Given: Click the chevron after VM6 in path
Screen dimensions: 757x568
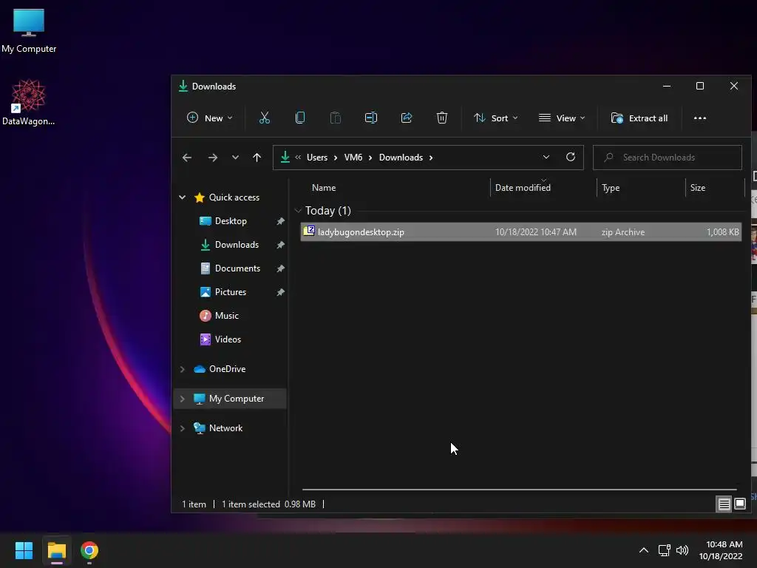Looking at the screenshot, I should pos(370,158).
